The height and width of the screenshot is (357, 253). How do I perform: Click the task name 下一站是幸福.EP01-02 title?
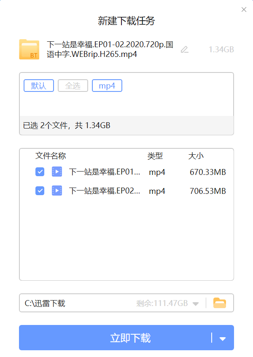point(110,49)
